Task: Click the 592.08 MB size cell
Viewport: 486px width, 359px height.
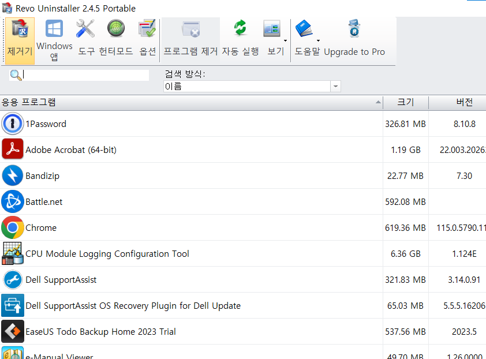Action: (x=405, y=202)
